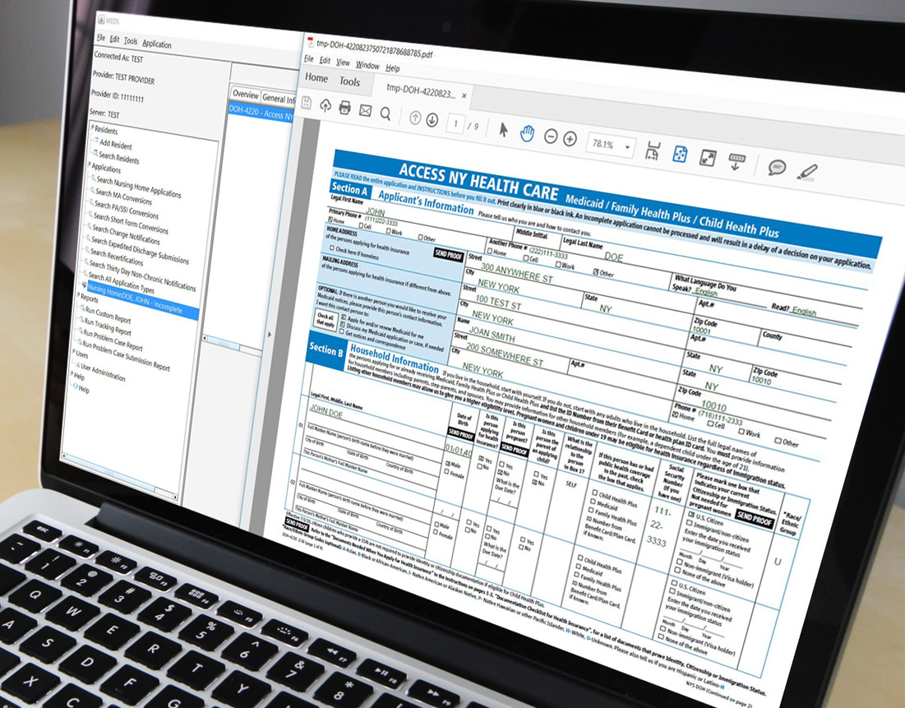Click the MEDS window app icon

(x=101, y=20)
